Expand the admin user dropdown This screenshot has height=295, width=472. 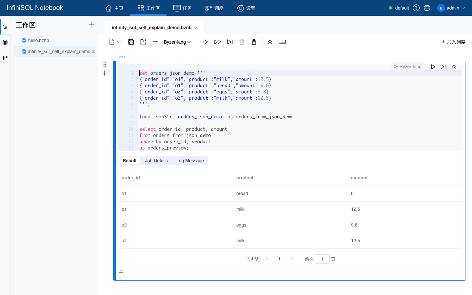click(x=451, y=8)
